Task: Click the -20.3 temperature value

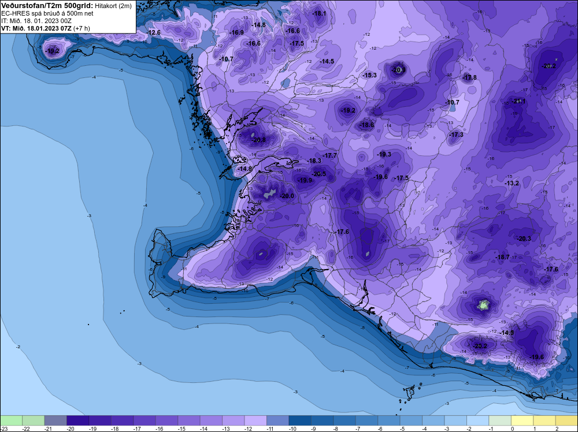Action: [524, 239]
